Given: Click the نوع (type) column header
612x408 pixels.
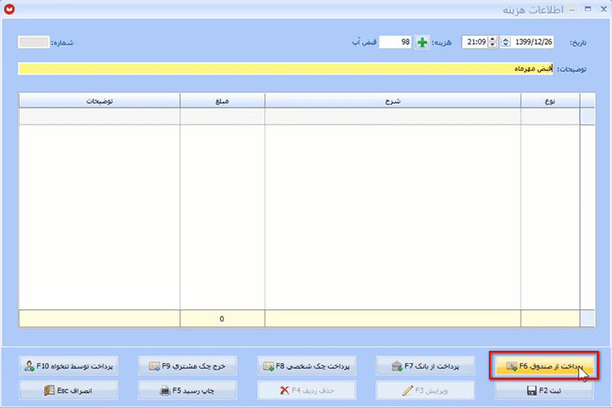Looking at the screenshot, I should click(x=550, y=100).
